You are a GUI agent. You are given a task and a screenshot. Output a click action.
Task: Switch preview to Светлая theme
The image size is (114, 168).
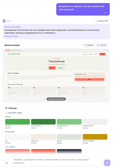click(89, 45)
